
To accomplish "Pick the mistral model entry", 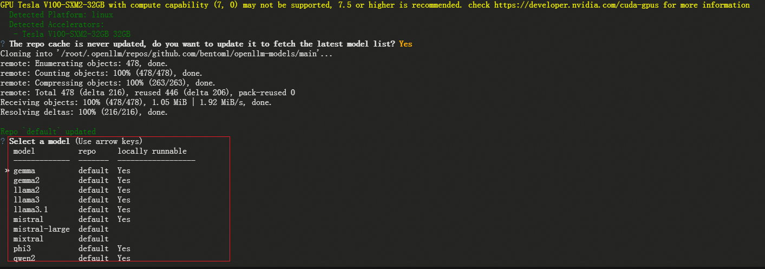I will pos(71,219).
